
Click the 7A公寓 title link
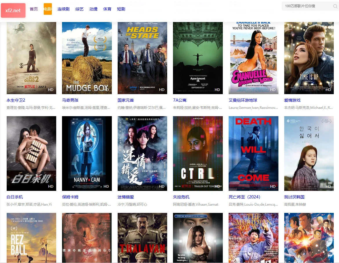pyautogui.click(x=180, y=100)
